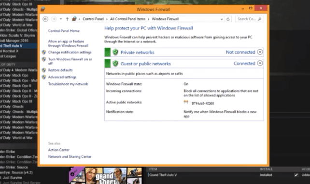310x184 pixels.
Task: Select Control Panel breadcrumb
Action: tap(93, 19)
